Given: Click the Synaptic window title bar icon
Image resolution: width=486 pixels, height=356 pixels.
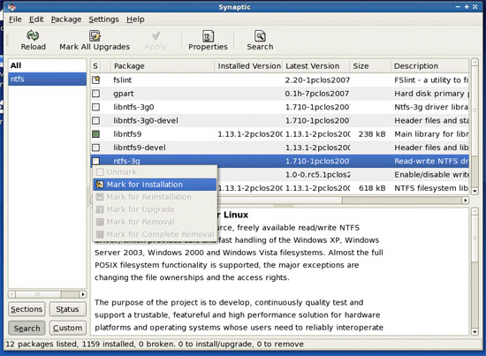Looking at the screenshot, I should (11, 7).
